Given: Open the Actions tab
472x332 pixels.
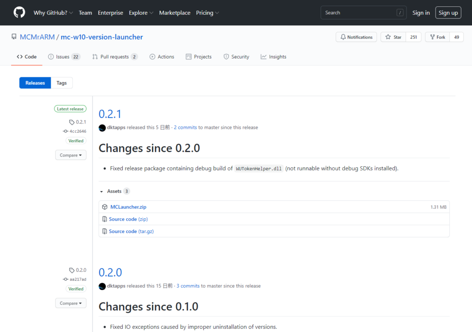Looking at the screenshot, I should tap(162, 57).
